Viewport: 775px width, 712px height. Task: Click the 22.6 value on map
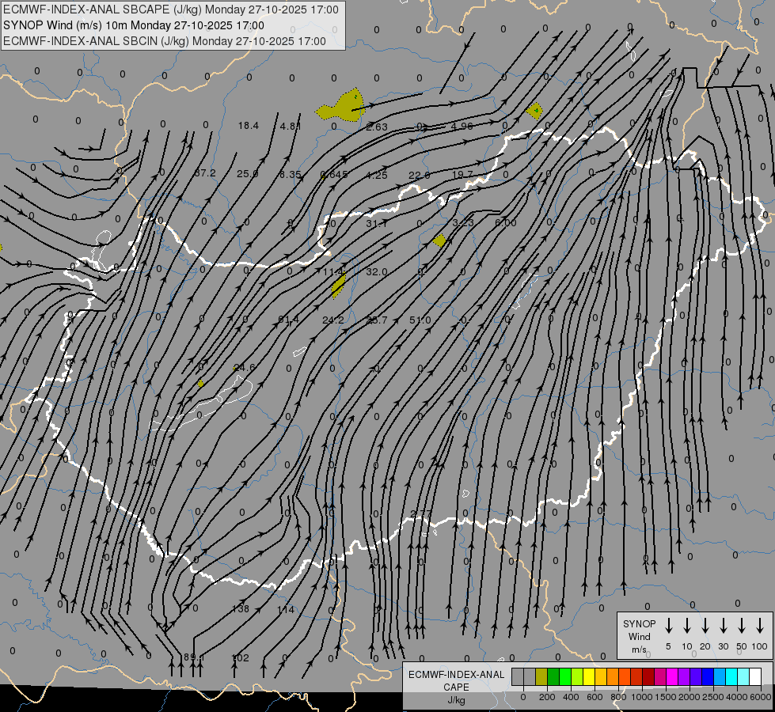pyautogui.click(x=420, y=176)
